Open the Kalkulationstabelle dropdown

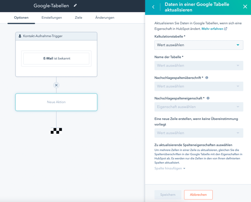pos(198,45)
